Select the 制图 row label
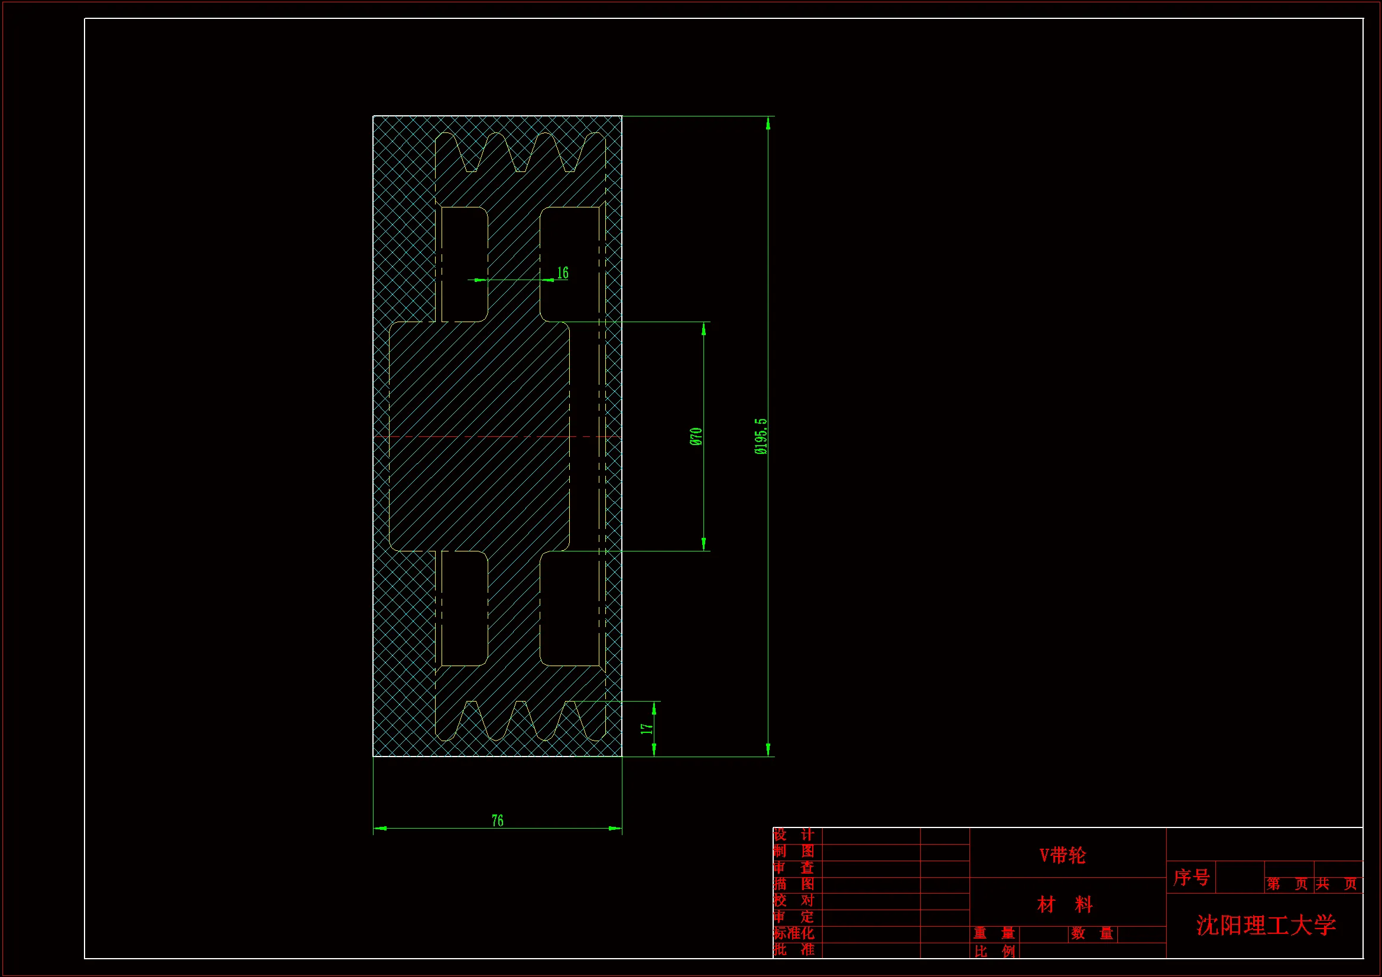The height and width of the screenshot is (977, 1382). tap(793, 851)
